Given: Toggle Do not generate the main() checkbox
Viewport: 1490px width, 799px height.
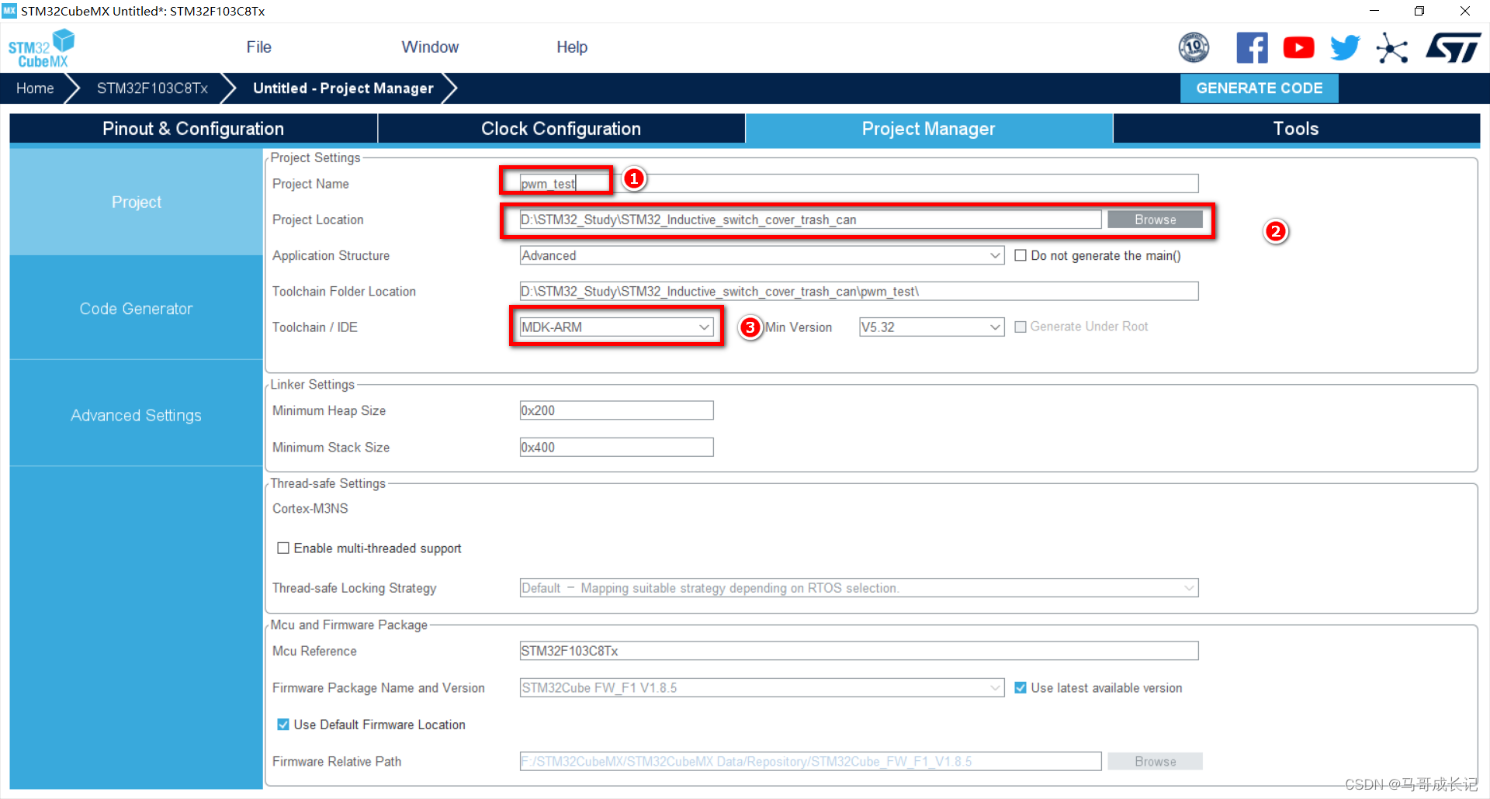Looking at the screenshot, I should click(1020, 255).
